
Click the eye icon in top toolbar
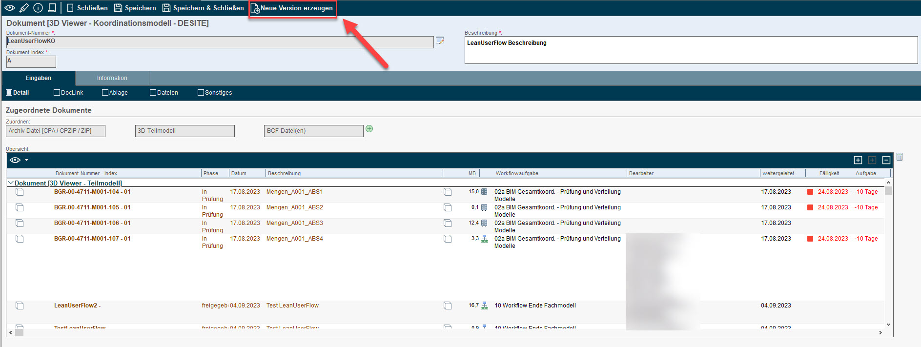(x=10, y=8)
